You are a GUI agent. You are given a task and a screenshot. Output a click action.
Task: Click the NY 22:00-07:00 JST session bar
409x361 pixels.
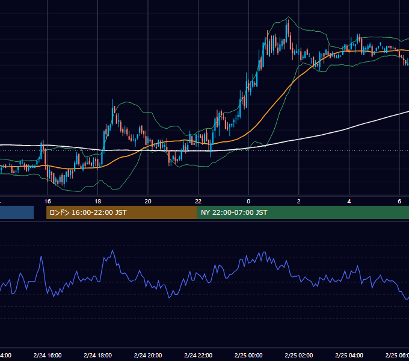click(303, 212)
